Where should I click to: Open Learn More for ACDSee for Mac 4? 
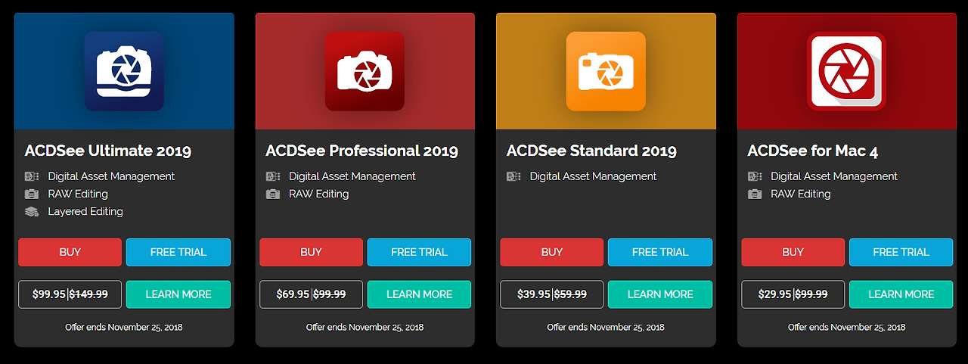click(x=901, y=294)
